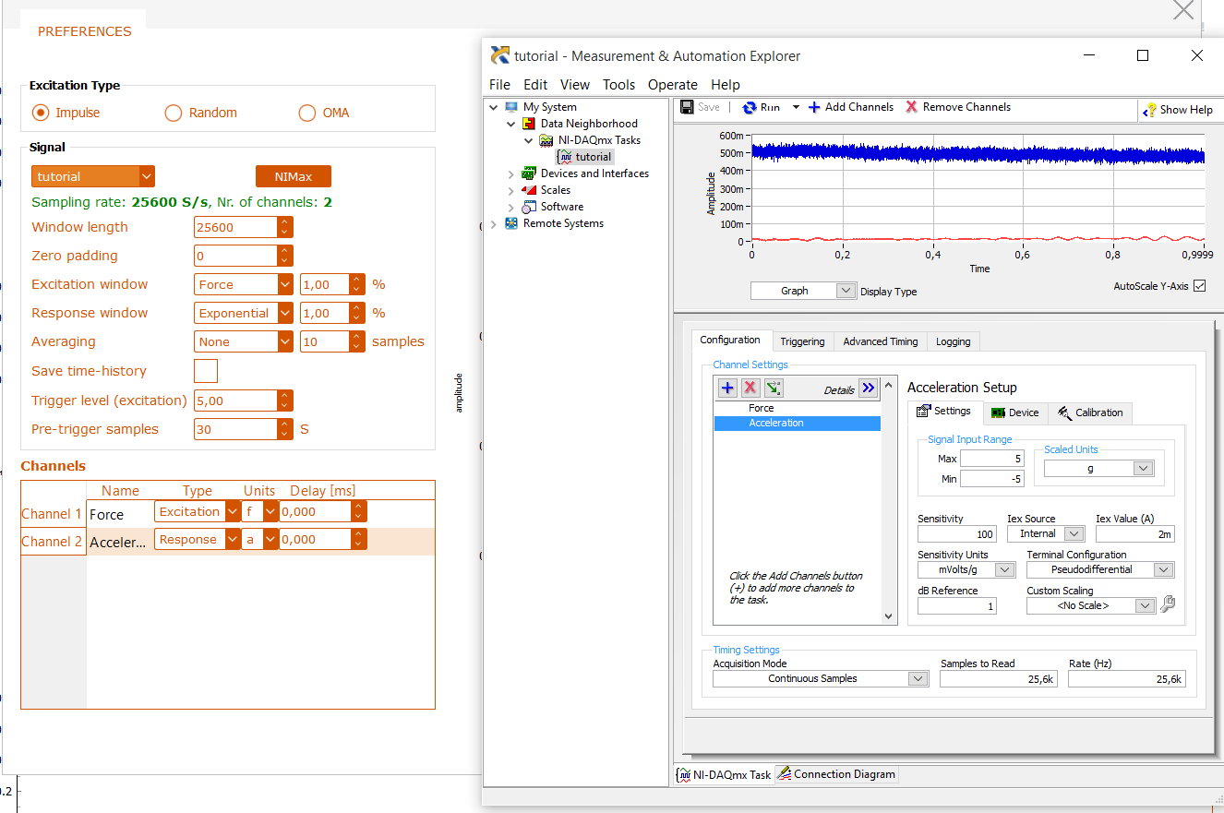The image size is (1224, 813).
Task: Click Devices and Interfaces icon
Action: [529, 173]
